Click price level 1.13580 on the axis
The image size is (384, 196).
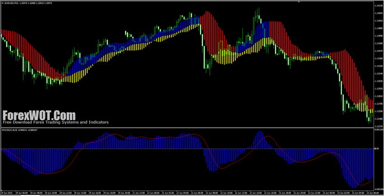coord(379,43)
